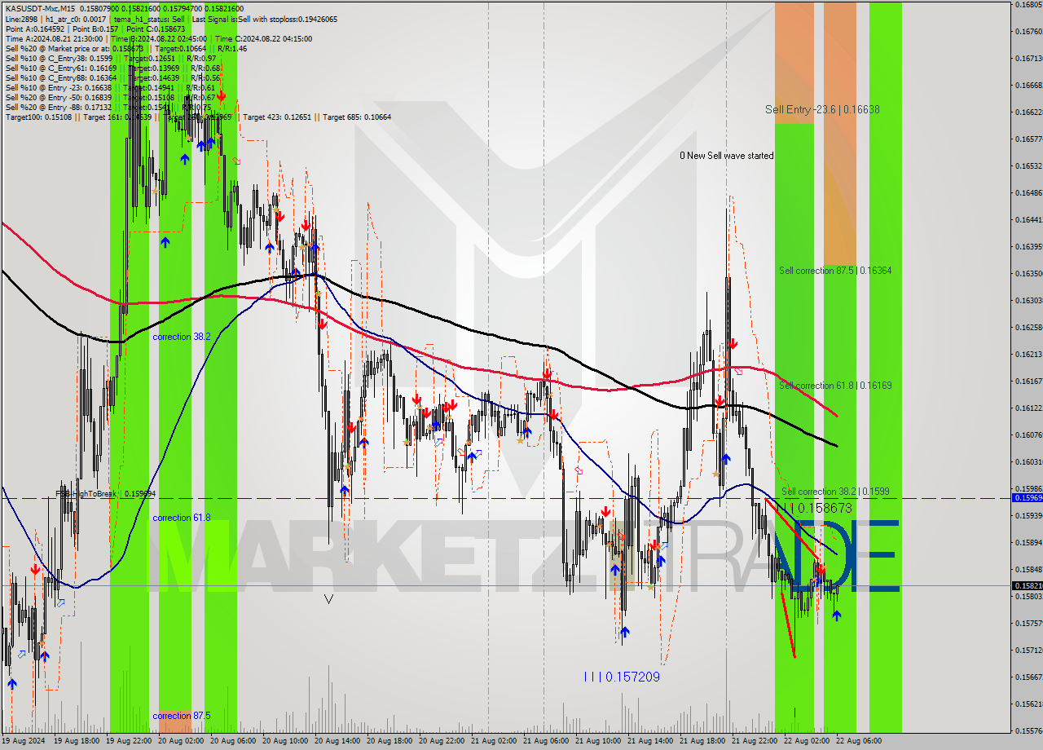Click the highlighted 0.15969 price tag
The width and height of the screenshot is (1043, 750).
pyautogui.click(x=1027, y=497)
